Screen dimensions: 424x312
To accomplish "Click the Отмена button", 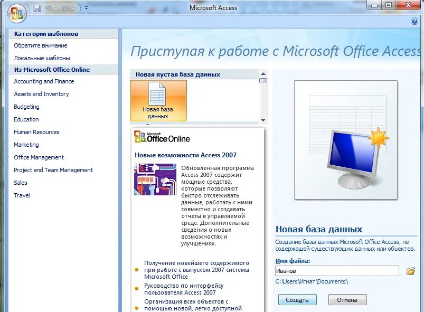I will tap(347, 300).
